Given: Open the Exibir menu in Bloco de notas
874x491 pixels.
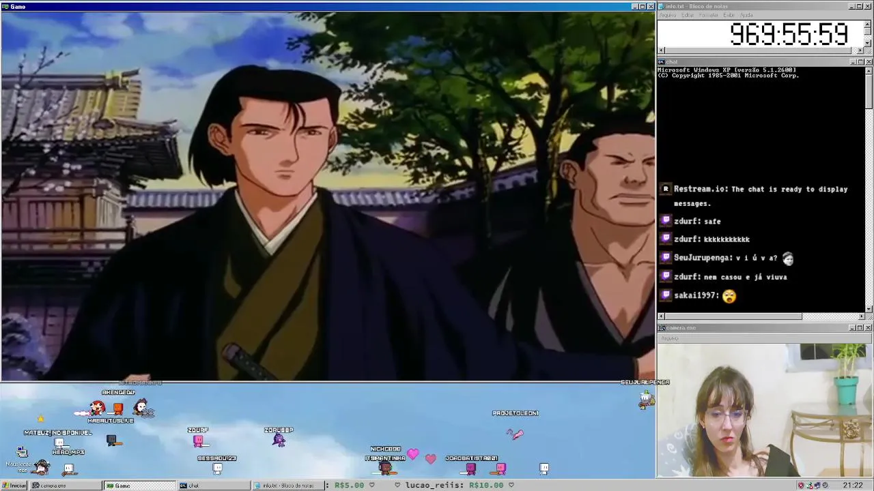Looking at the screenshot, I should click(x=729, y=15).
